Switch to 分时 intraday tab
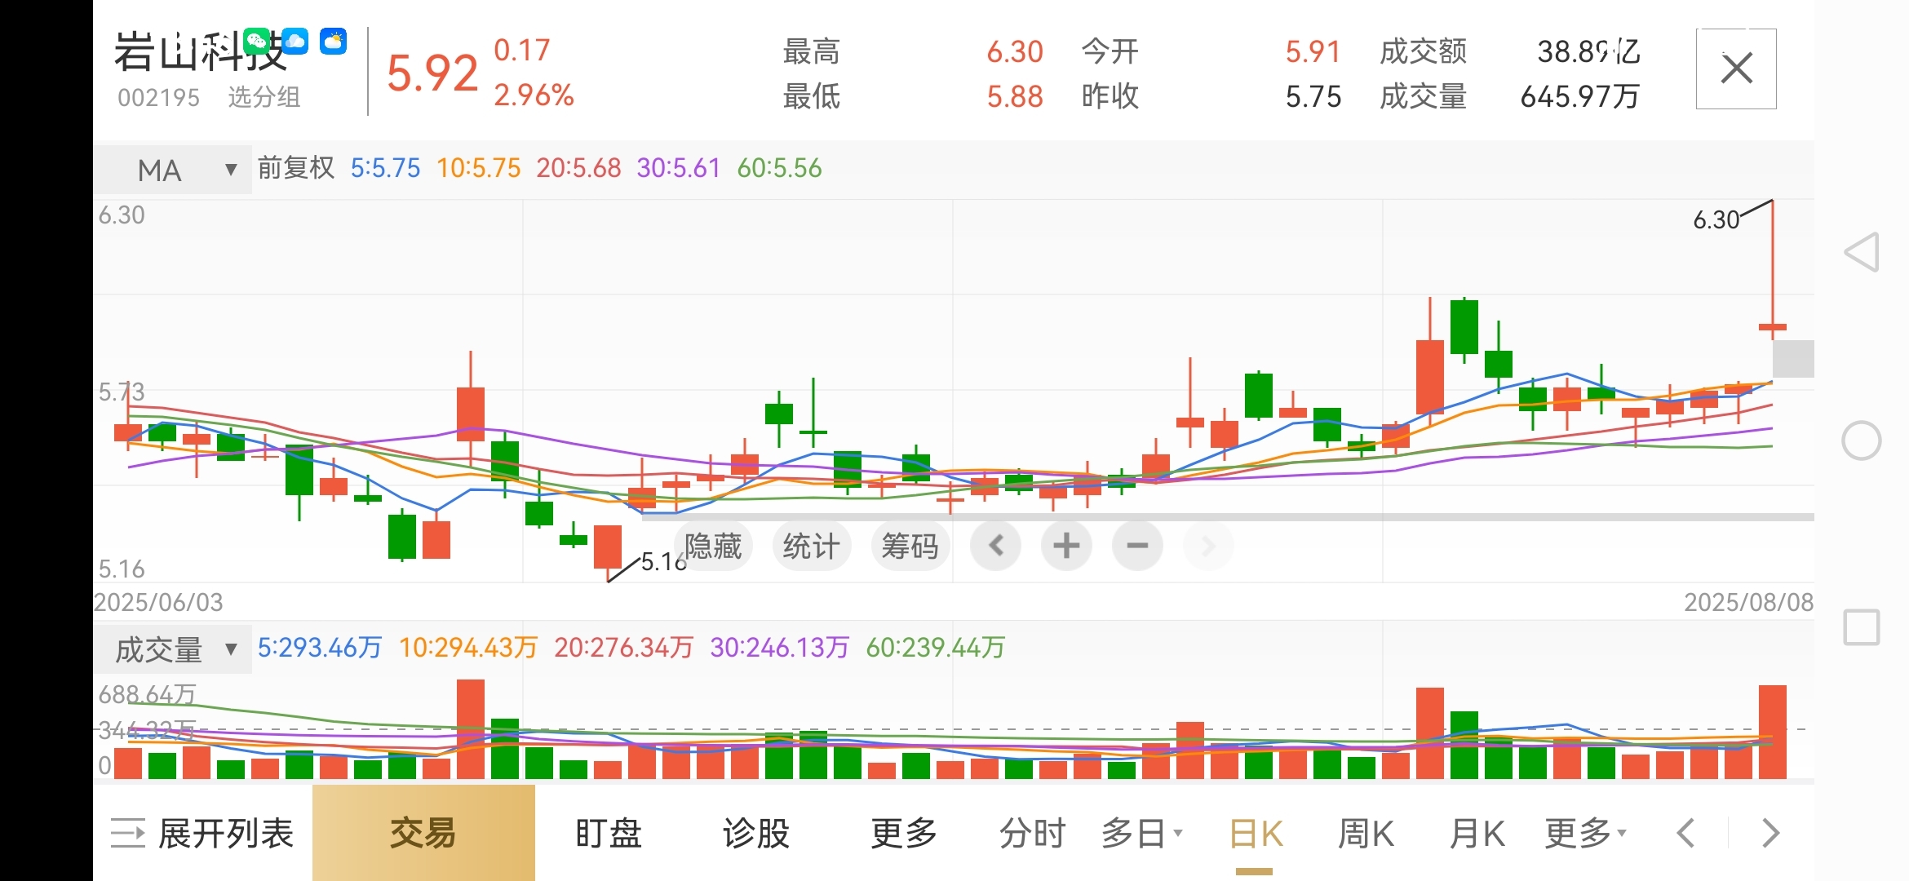This screenshot has height=881, width=1909. click(1033, 834)
